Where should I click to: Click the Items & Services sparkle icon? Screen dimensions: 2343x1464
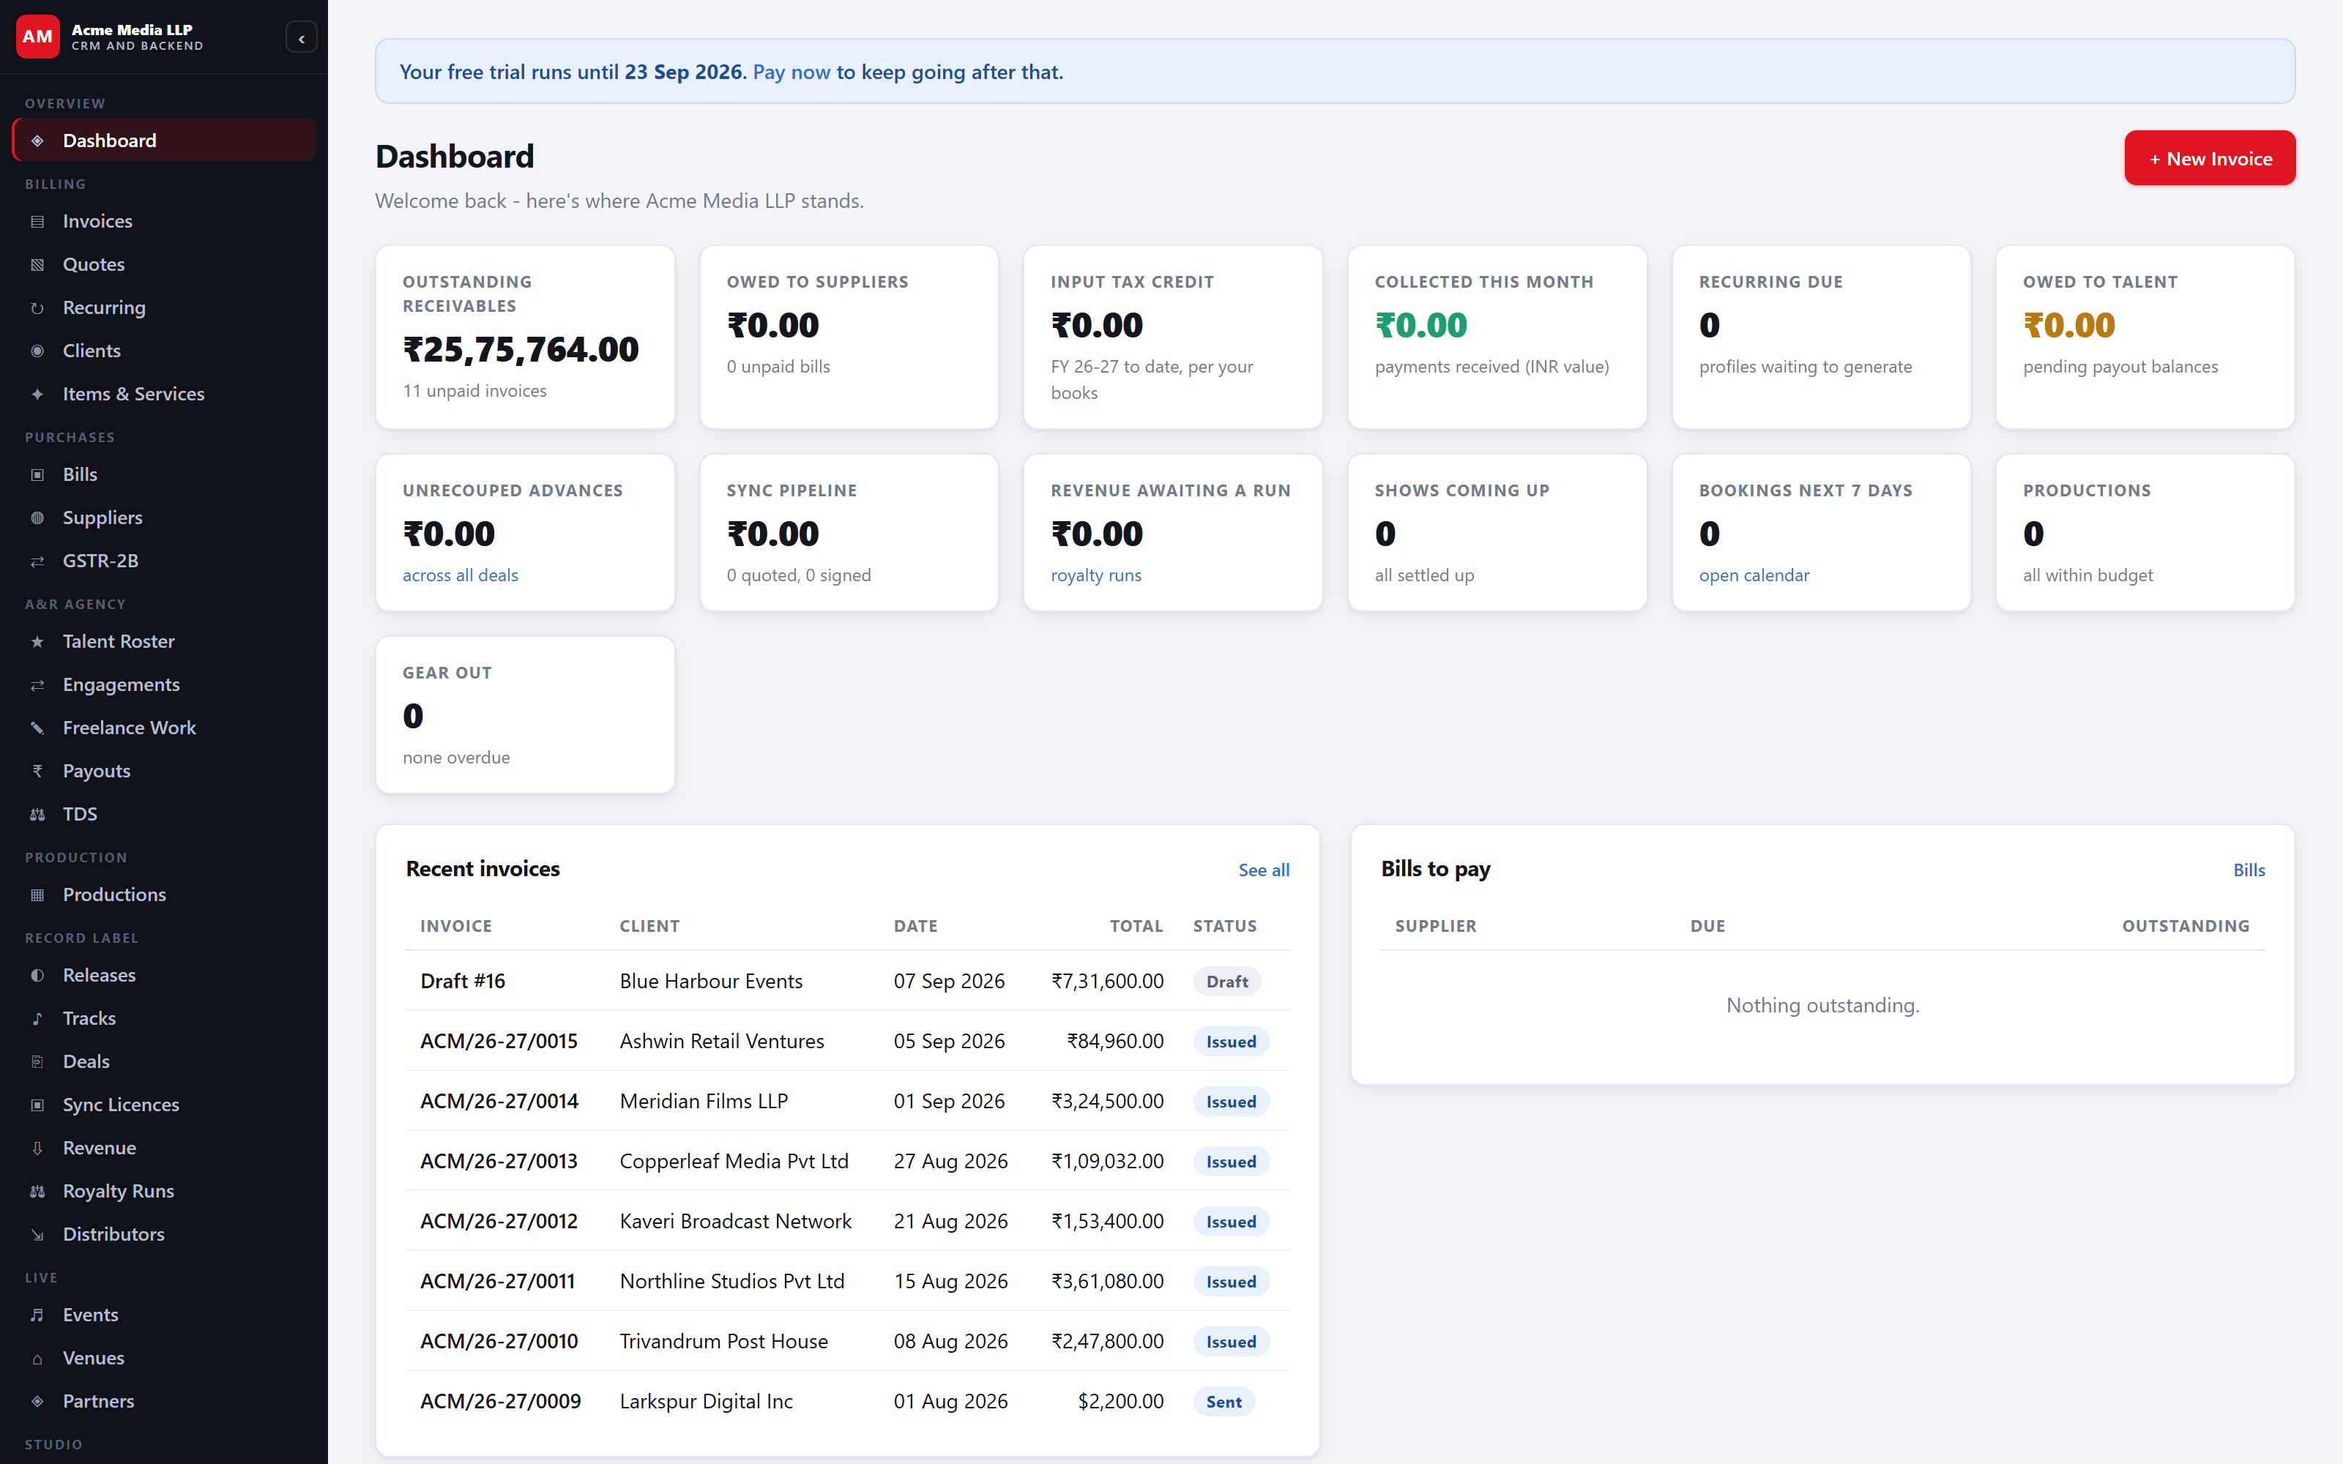click(38, 394)
